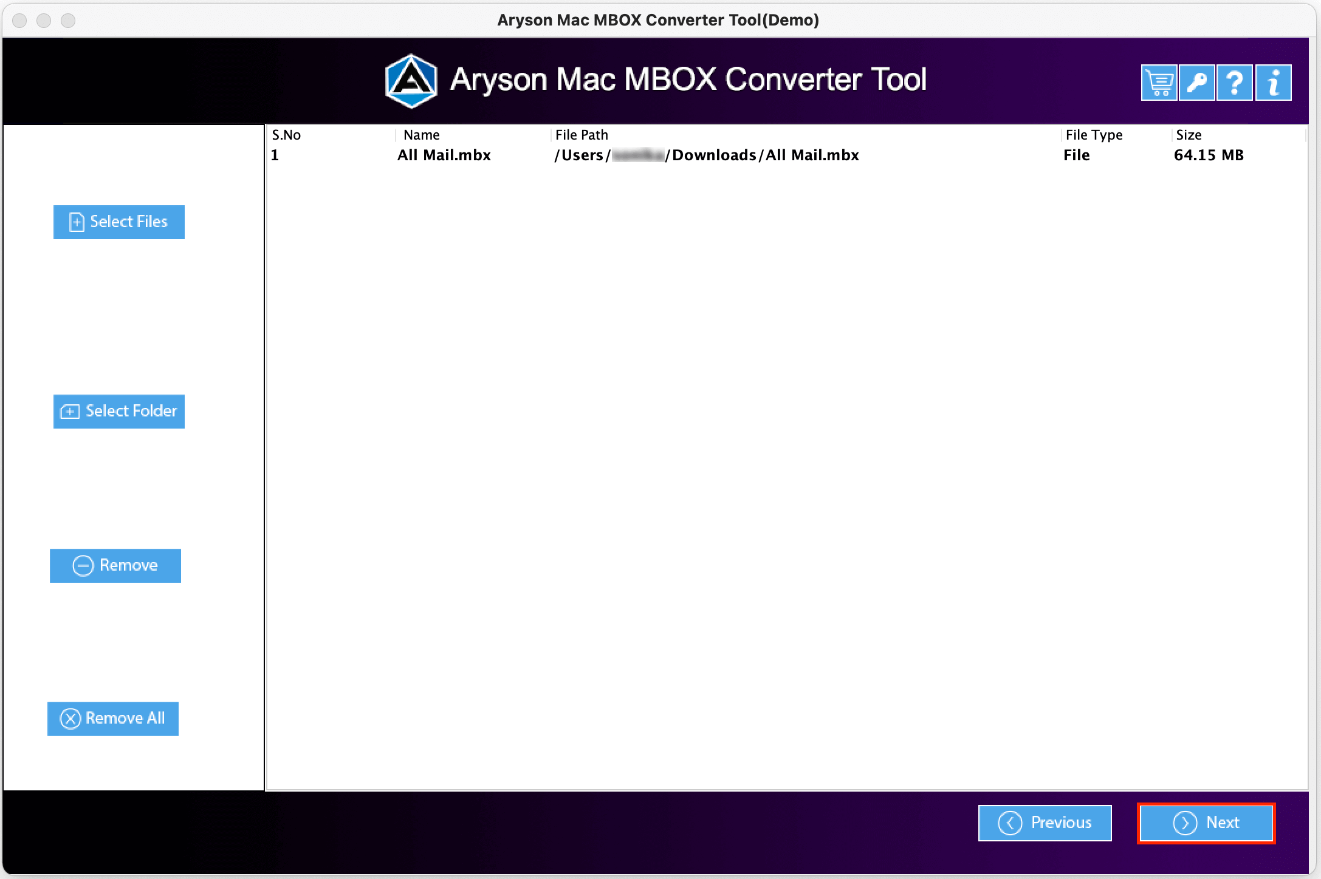This screenshot has height=879, width=1321.
Task: Click the Remove All button
Action: [113, 719]
